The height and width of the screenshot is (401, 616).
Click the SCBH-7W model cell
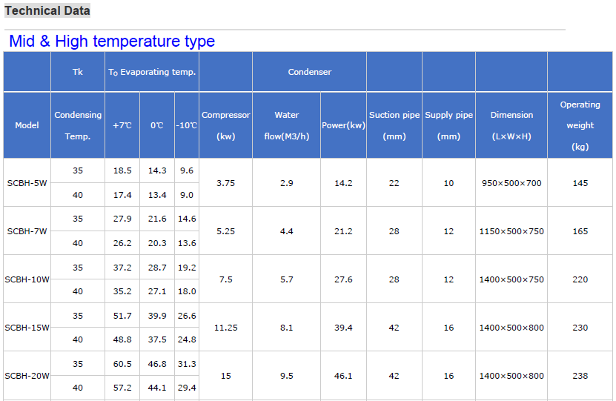point(27,231)
